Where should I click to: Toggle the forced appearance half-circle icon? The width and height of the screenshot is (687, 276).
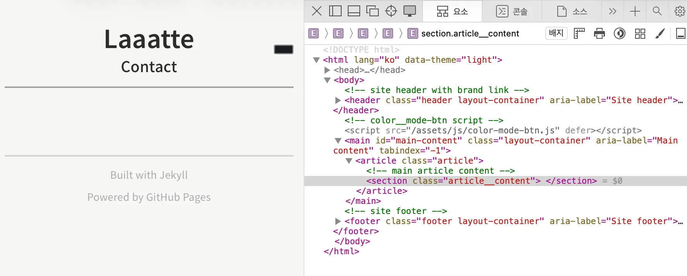620,33
